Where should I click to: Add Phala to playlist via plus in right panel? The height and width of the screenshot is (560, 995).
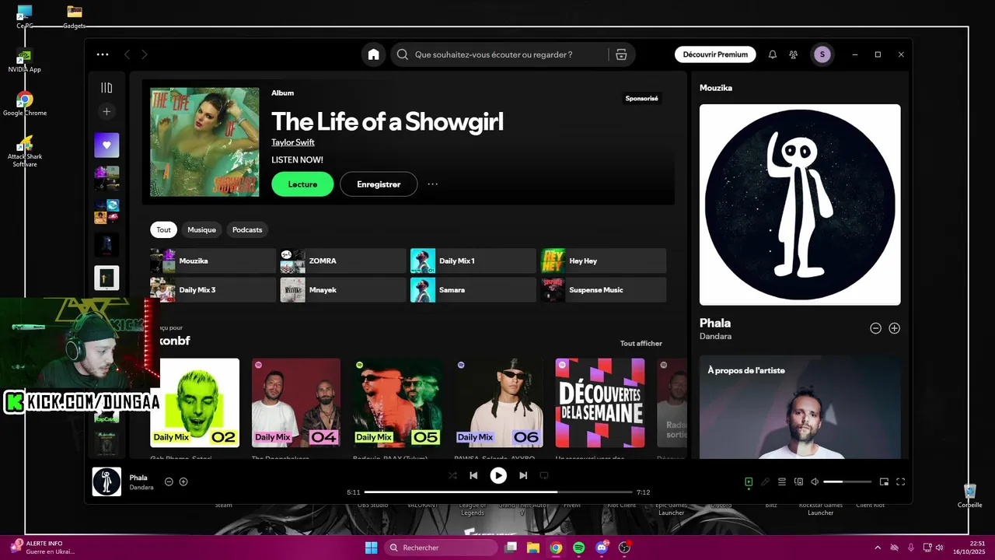pos(894,328)
